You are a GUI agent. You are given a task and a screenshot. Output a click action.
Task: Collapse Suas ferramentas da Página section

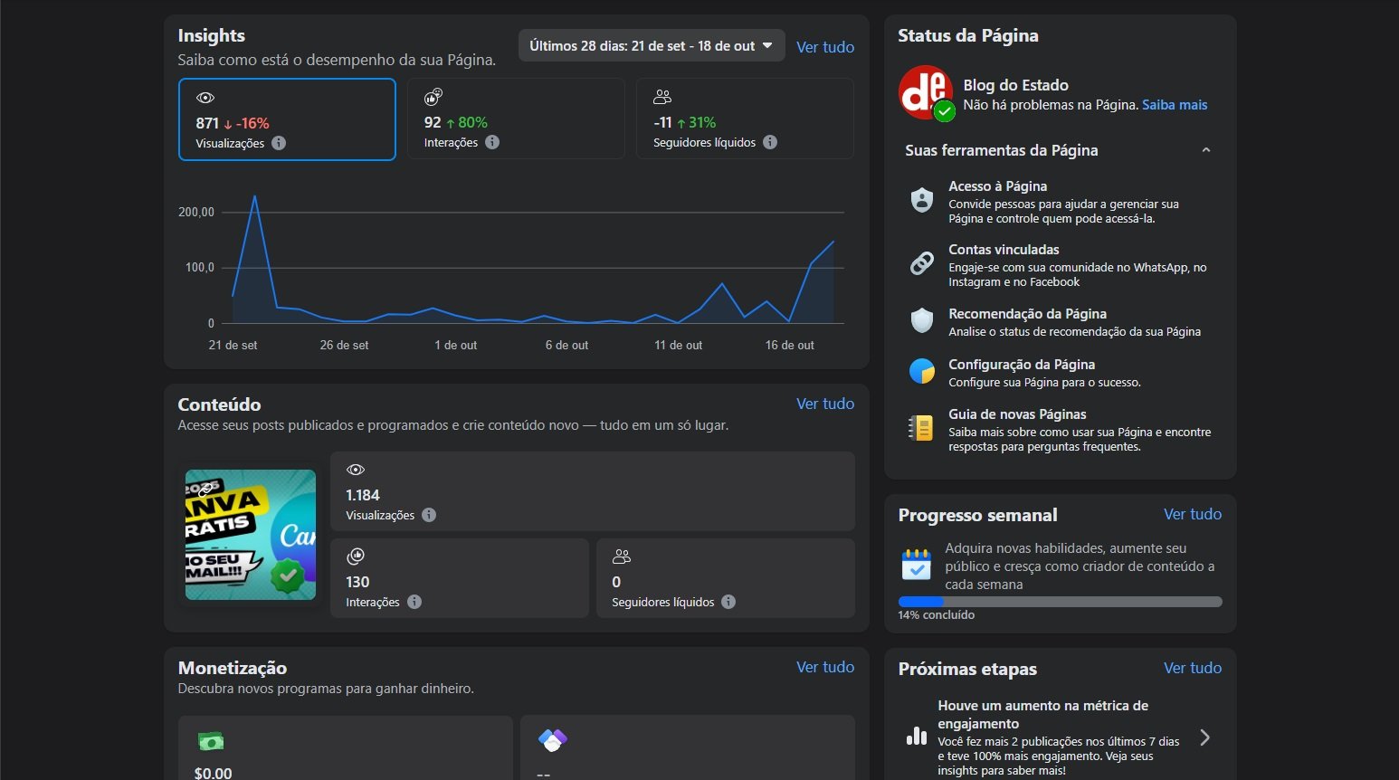pyautogui.click(x=1205, y=150)
